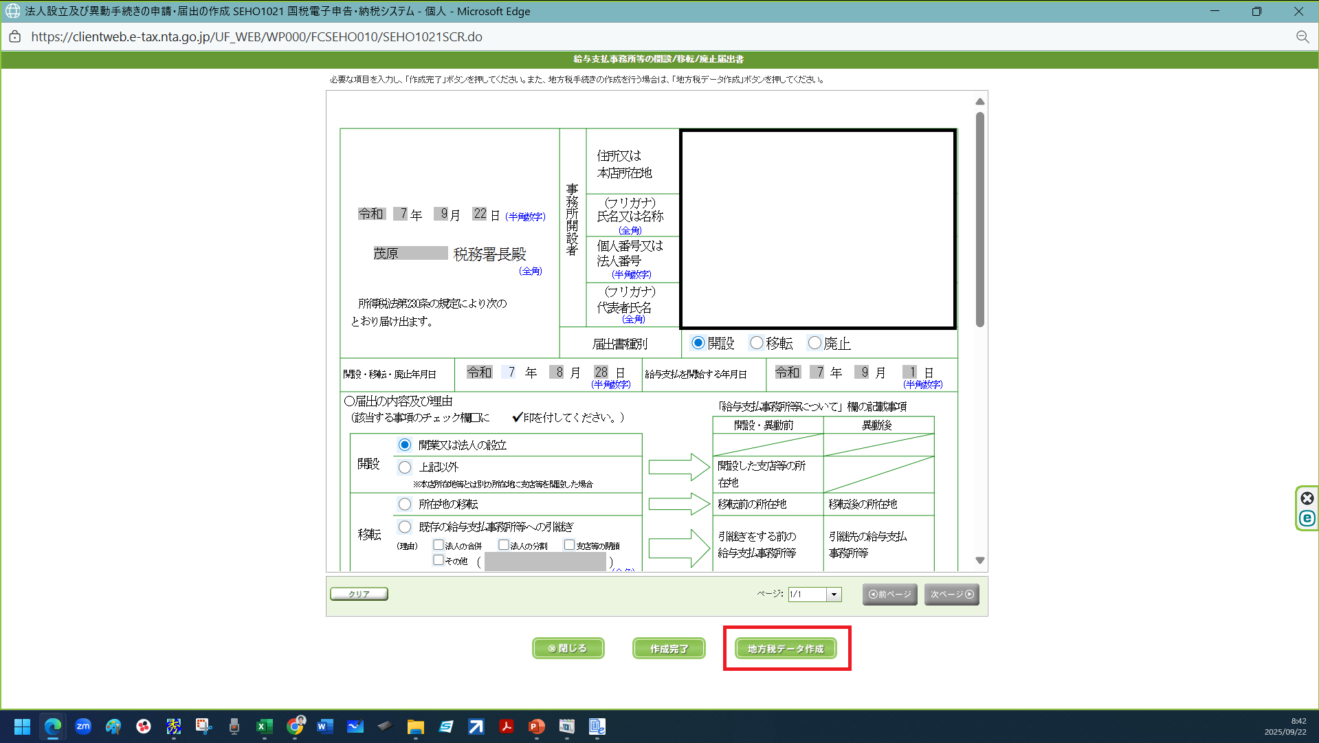This screenshot has width=1319, height=743.
Task: Click the tax office name field 茂原
Action: tap(410, 254)
